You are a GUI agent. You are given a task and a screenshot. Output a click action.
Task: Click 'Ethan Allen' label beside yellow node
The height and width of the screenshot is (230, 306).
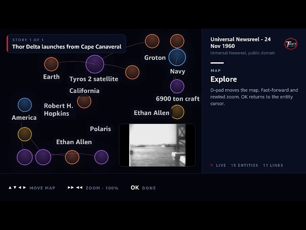coord(152,113)
